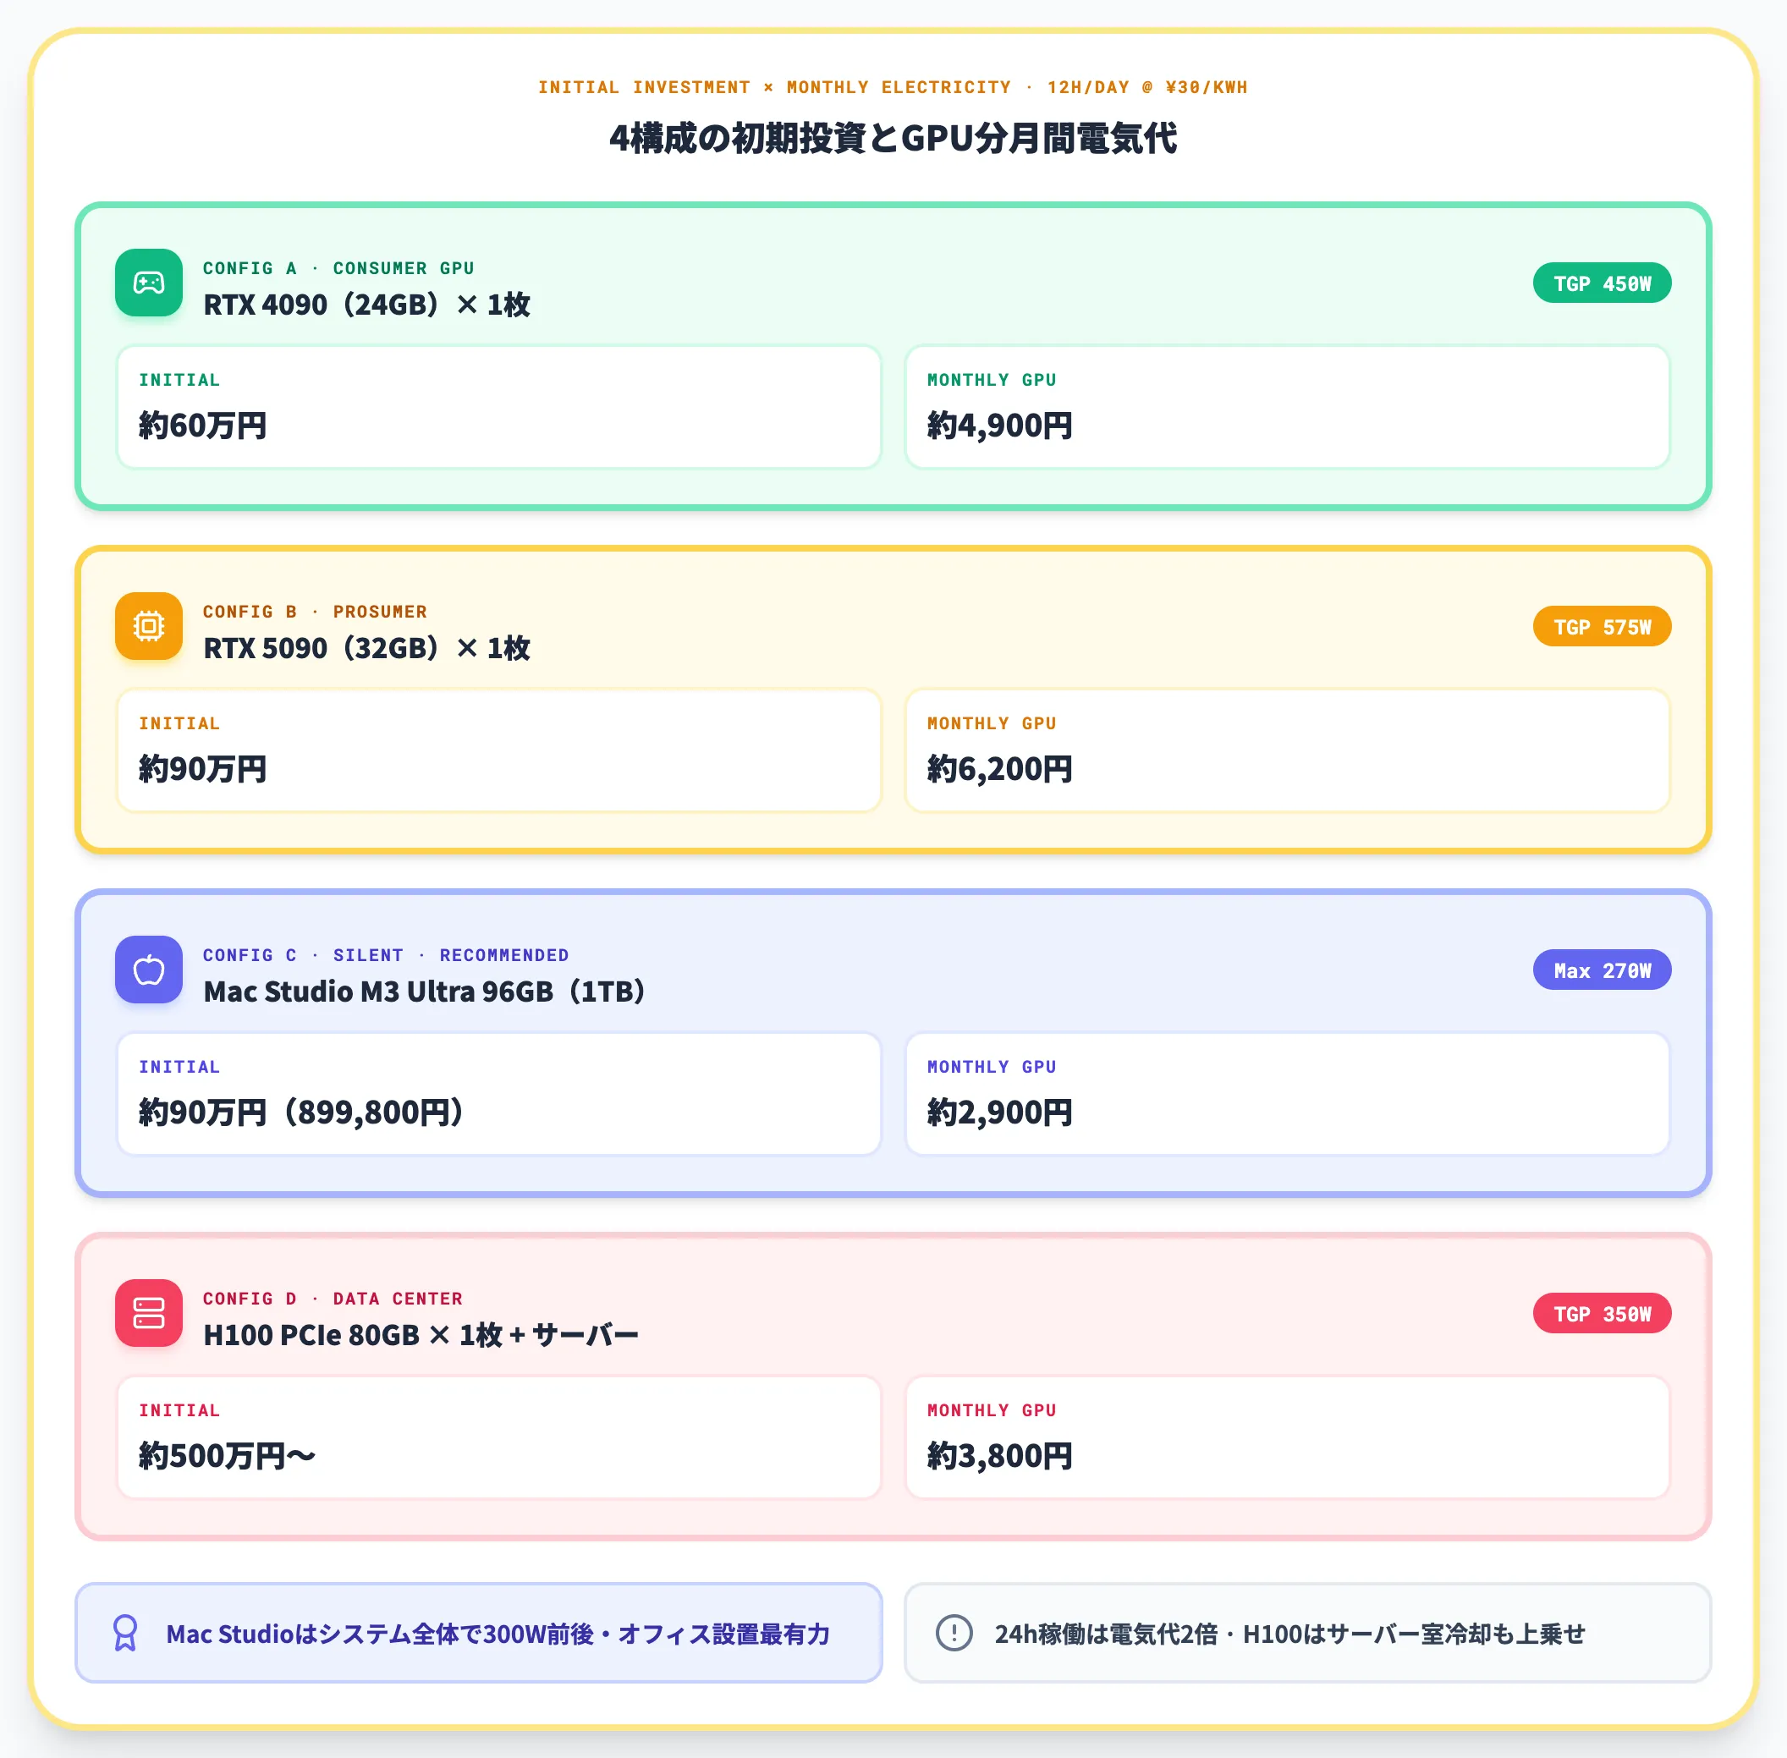Click the initial cost 約500万円〜
The height and width of the screenshot is (1758, 1787).
(228, 1456)
